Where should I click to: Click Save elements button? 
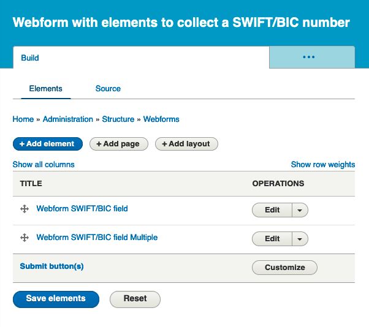tap(56, 299)
